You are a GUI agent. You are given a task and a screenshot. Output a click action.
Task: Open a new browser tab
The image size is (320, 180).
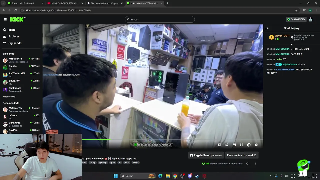coord(167,3)
